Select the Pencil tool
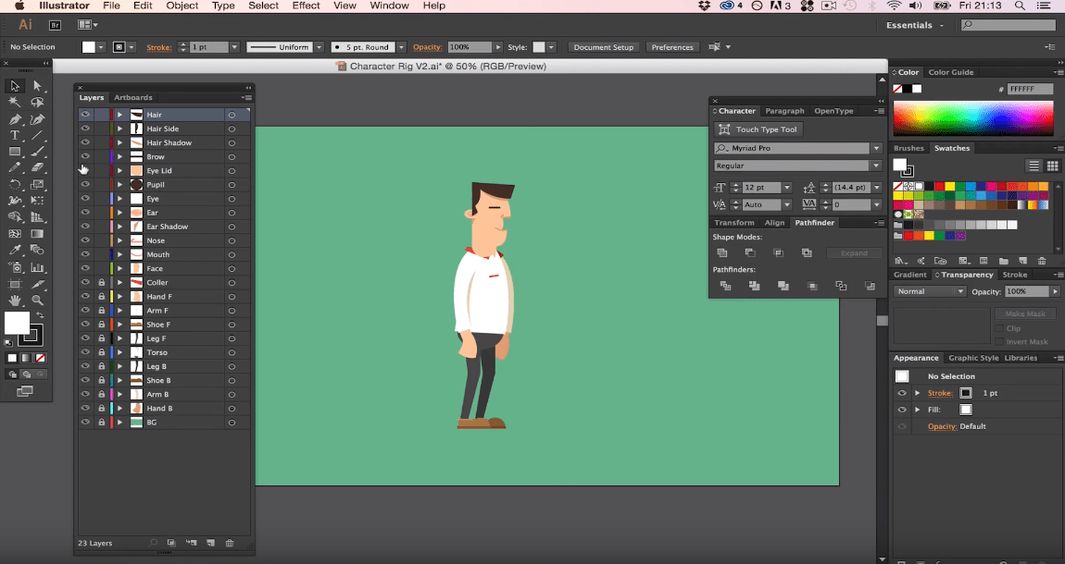The image size is (1065, 564). point(14,168)
